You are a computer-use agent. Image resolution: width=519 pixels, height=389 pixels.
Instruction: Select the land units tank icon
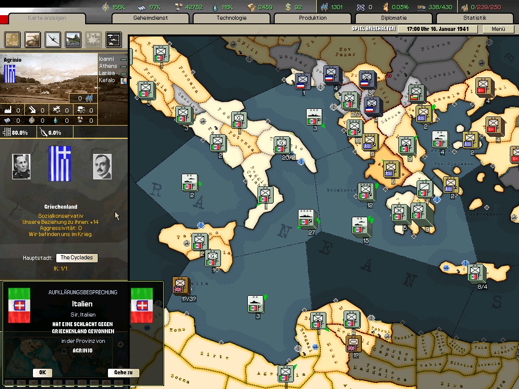coord(33,39)
